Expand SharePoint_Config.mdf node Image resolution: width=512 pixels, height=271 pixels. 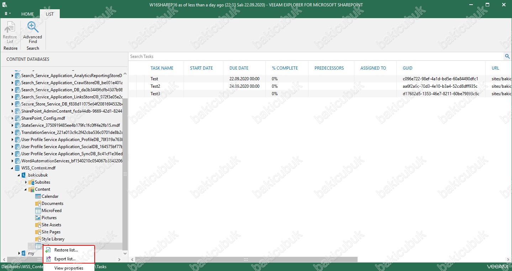pos(12,118)
